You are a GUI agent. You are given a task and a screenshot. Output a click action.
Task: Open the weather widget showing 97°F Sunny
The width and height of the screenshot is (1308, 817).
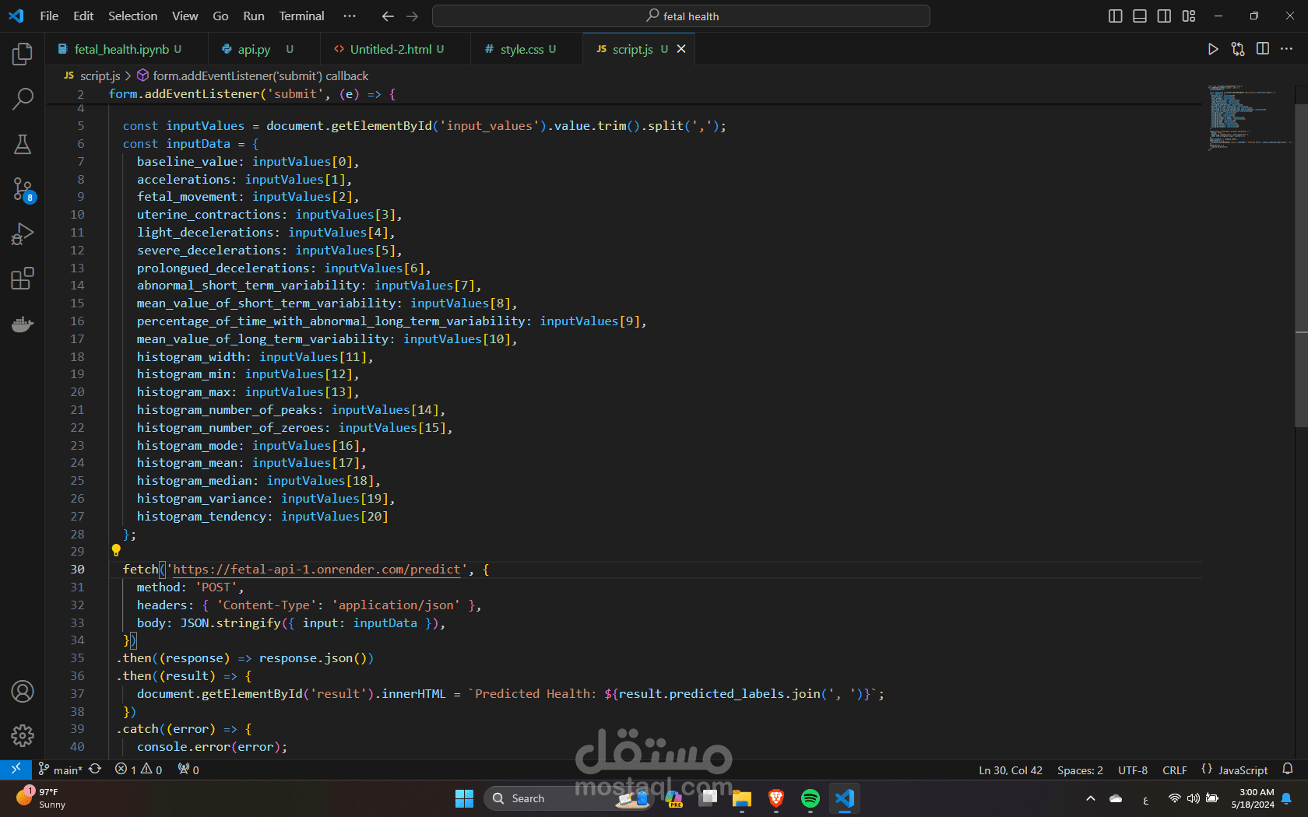coord(43,798)
